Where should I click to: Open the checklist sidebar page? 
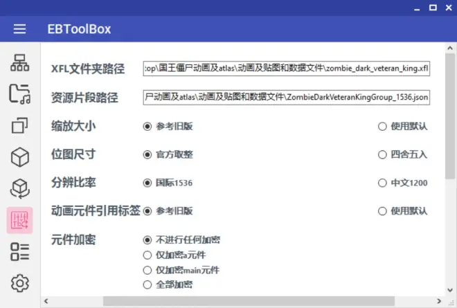(x=20, y=252)
